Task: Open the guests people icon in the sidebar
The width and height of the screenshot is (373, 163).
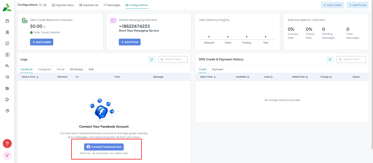Action: 7,32
